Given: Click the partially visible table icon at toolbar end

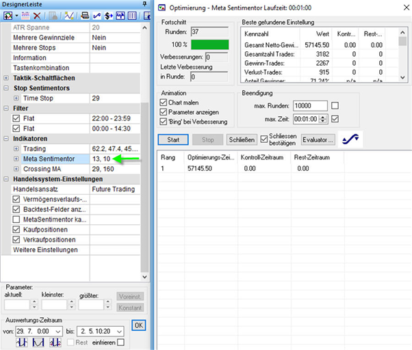Looking at the screenshot, I should coord(147,16).
